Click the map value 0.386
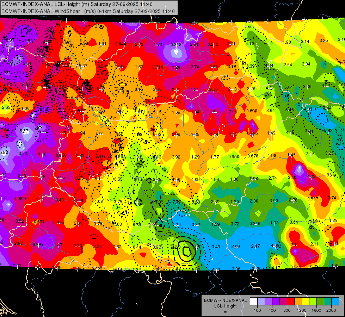 click(57, 268)
